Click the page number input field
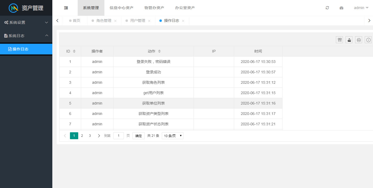Screen dimensions: 373x188 [119, 136]
